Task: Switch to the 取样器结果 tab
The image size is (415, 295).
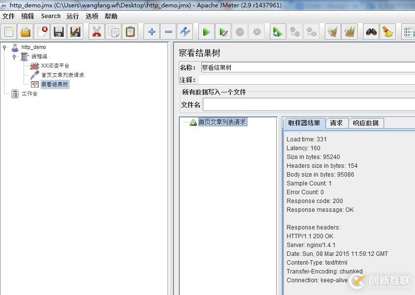Action: (x=304, y=123)
